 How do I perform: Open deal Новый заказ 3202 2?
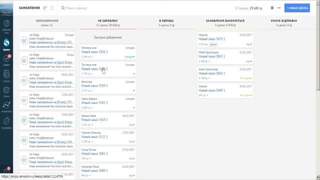94,52
